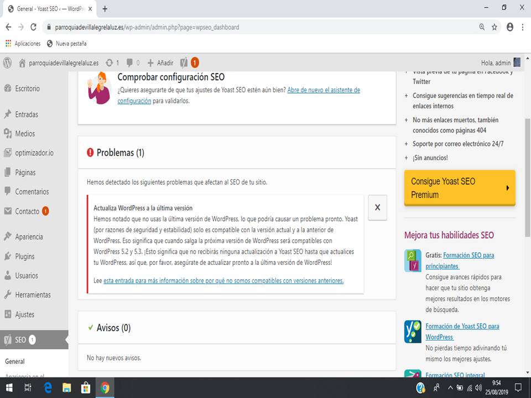Screen dimensions: 531x398
Task: Click the red alert icon beside Problemas
Action: pos(90,153)
